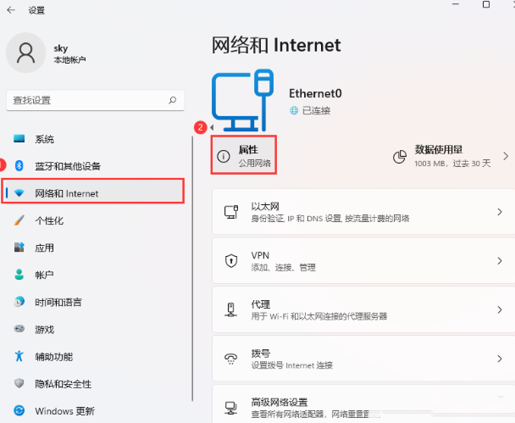Open 代理 settings card
This screenshot has height=423, width=515.
pyautogui.click(x=363, y=309)
